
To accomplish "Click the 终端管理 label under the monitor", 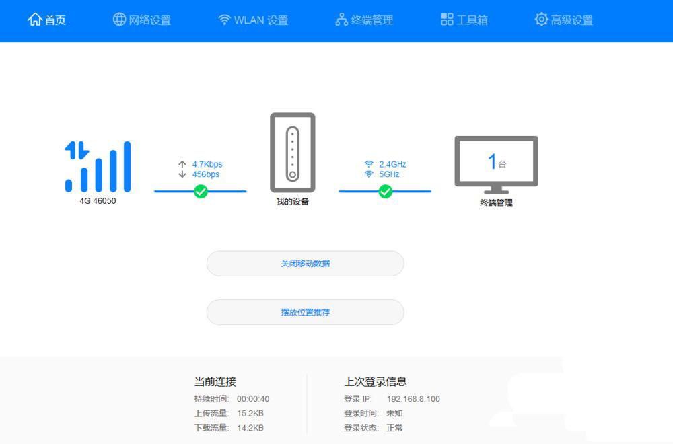I will 496,203.
